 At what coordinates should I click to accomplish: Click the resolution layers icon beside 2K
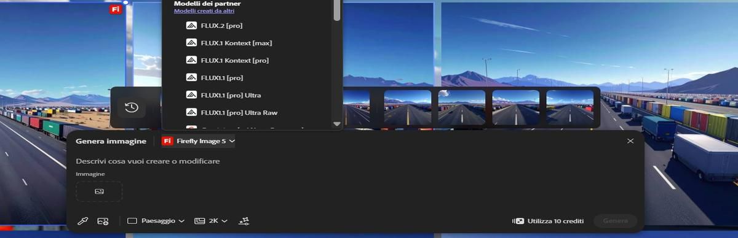(199, 221)
